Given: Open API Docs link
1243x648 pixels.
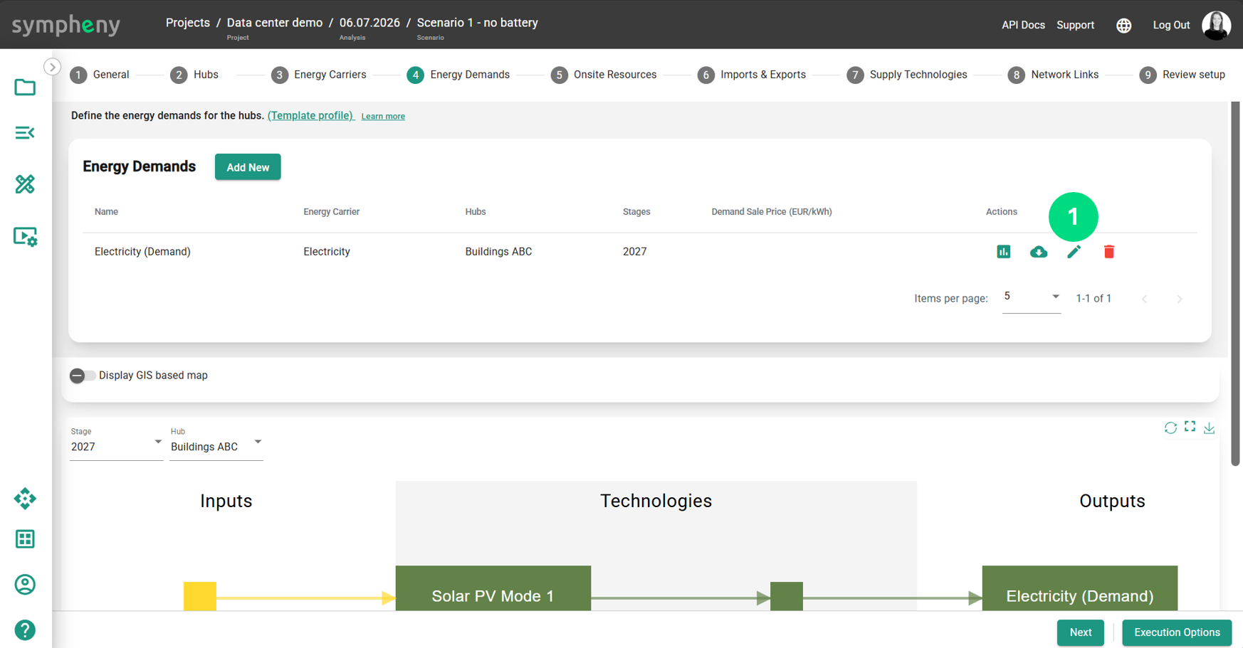Looking at the screenshot, I should pyautogui.click(x=1023, y=25).
